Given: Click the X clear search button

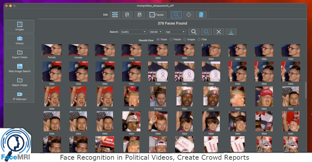Looking at the screenshot, I should pyautogui.click(x=219, y=32).
